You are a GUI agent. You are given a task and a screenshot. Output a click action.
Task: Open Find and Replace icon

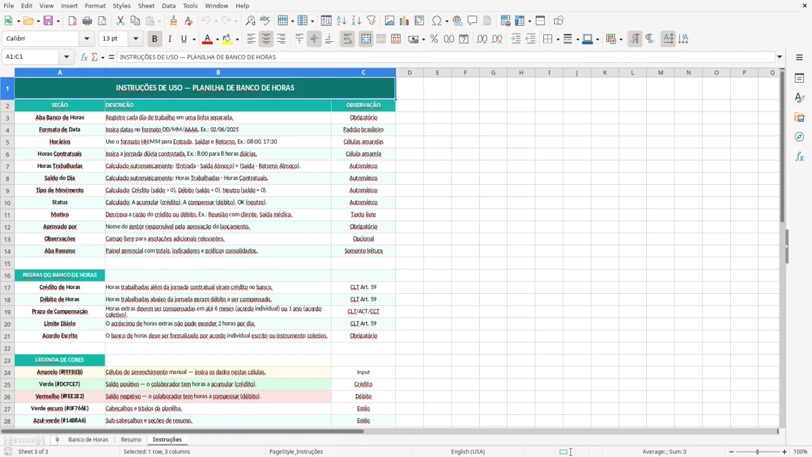250,21
